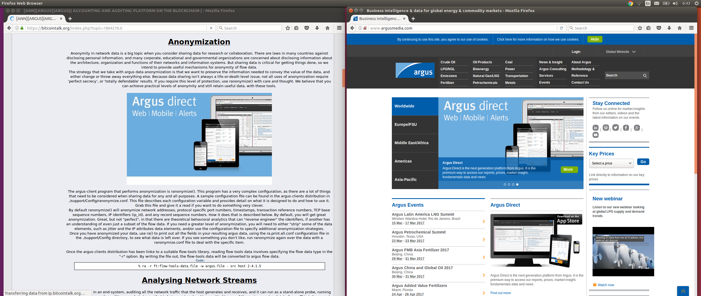This screenshot has width=701, height=296.
Task: Open Wi-Fi network indicator in top panel
Action: click(639, 3)
